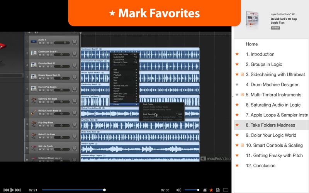Mute the Audio 1 track with M
This screenshot has height=193, width=309.
click(x=40, y=43)
